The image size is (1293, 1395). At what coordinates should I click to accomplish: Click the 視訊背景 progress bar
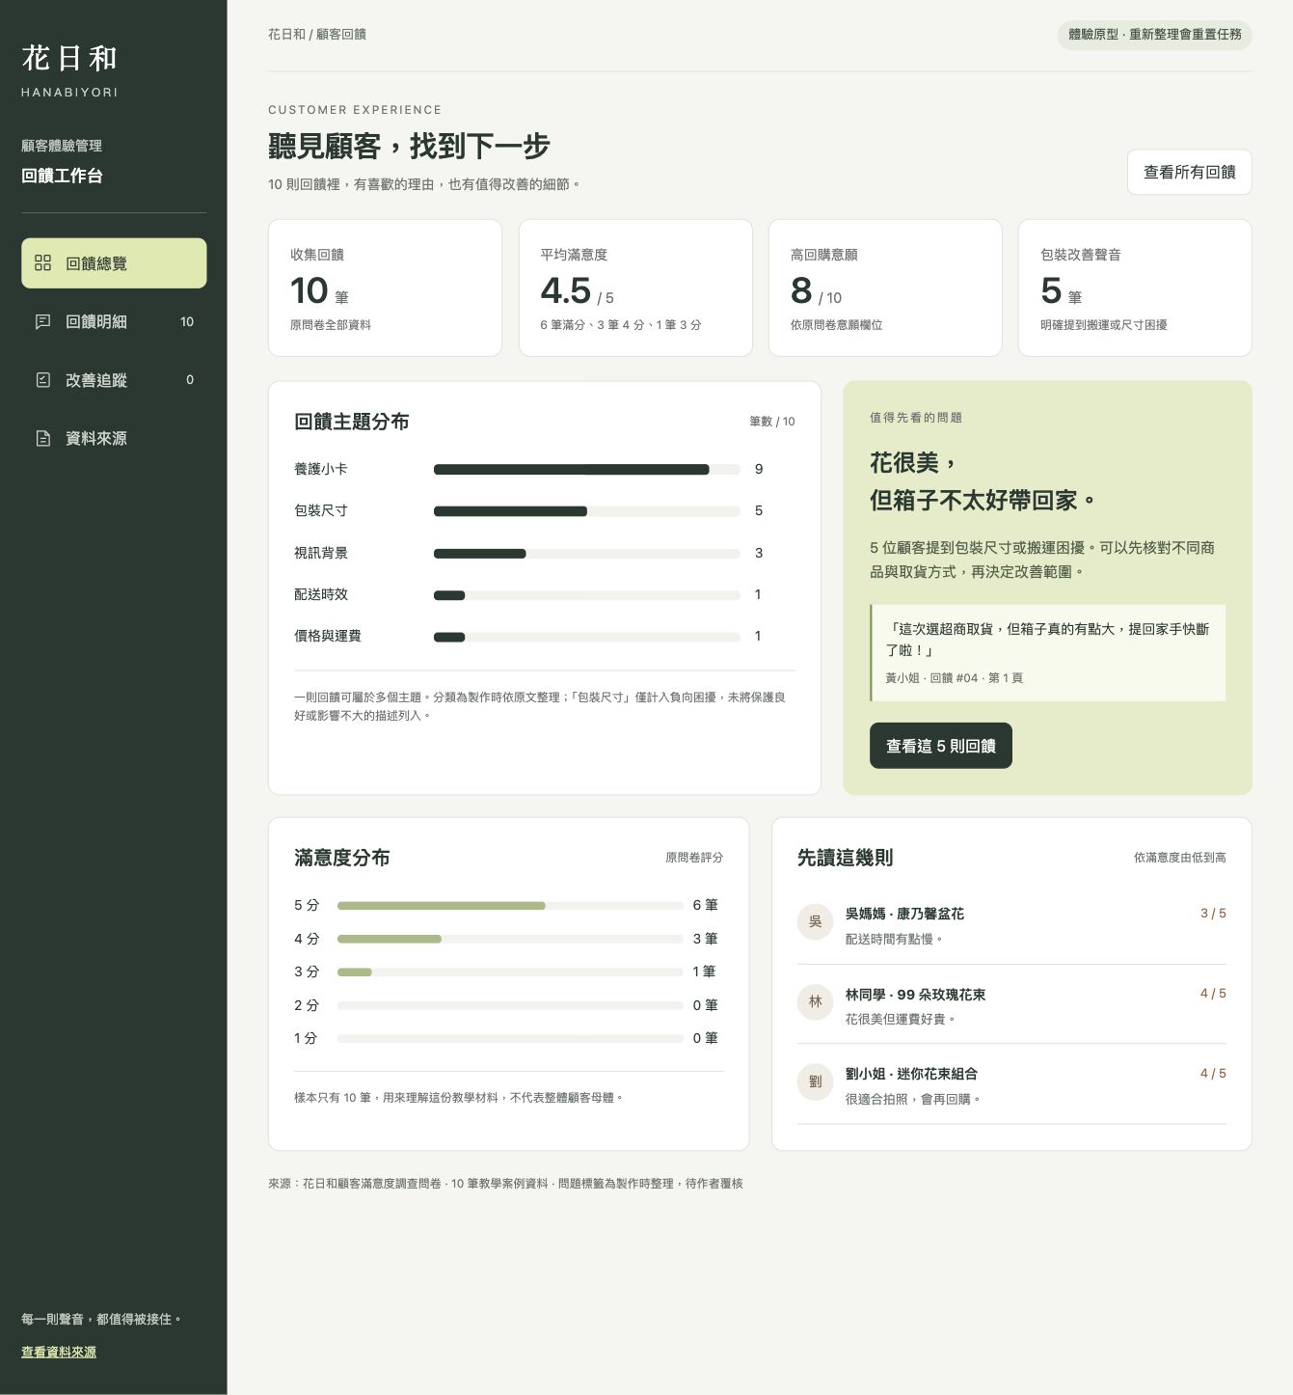tap(586, 554)
